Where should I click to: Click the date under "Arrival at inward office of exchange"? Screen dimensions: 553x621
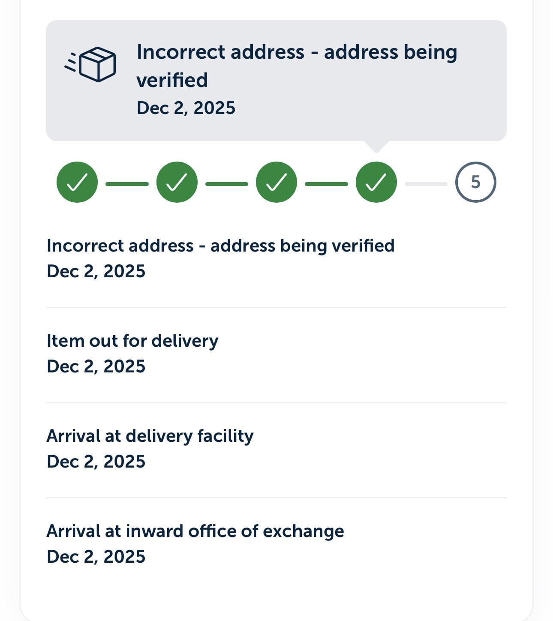pyautogui.click(x=96, y=557)
